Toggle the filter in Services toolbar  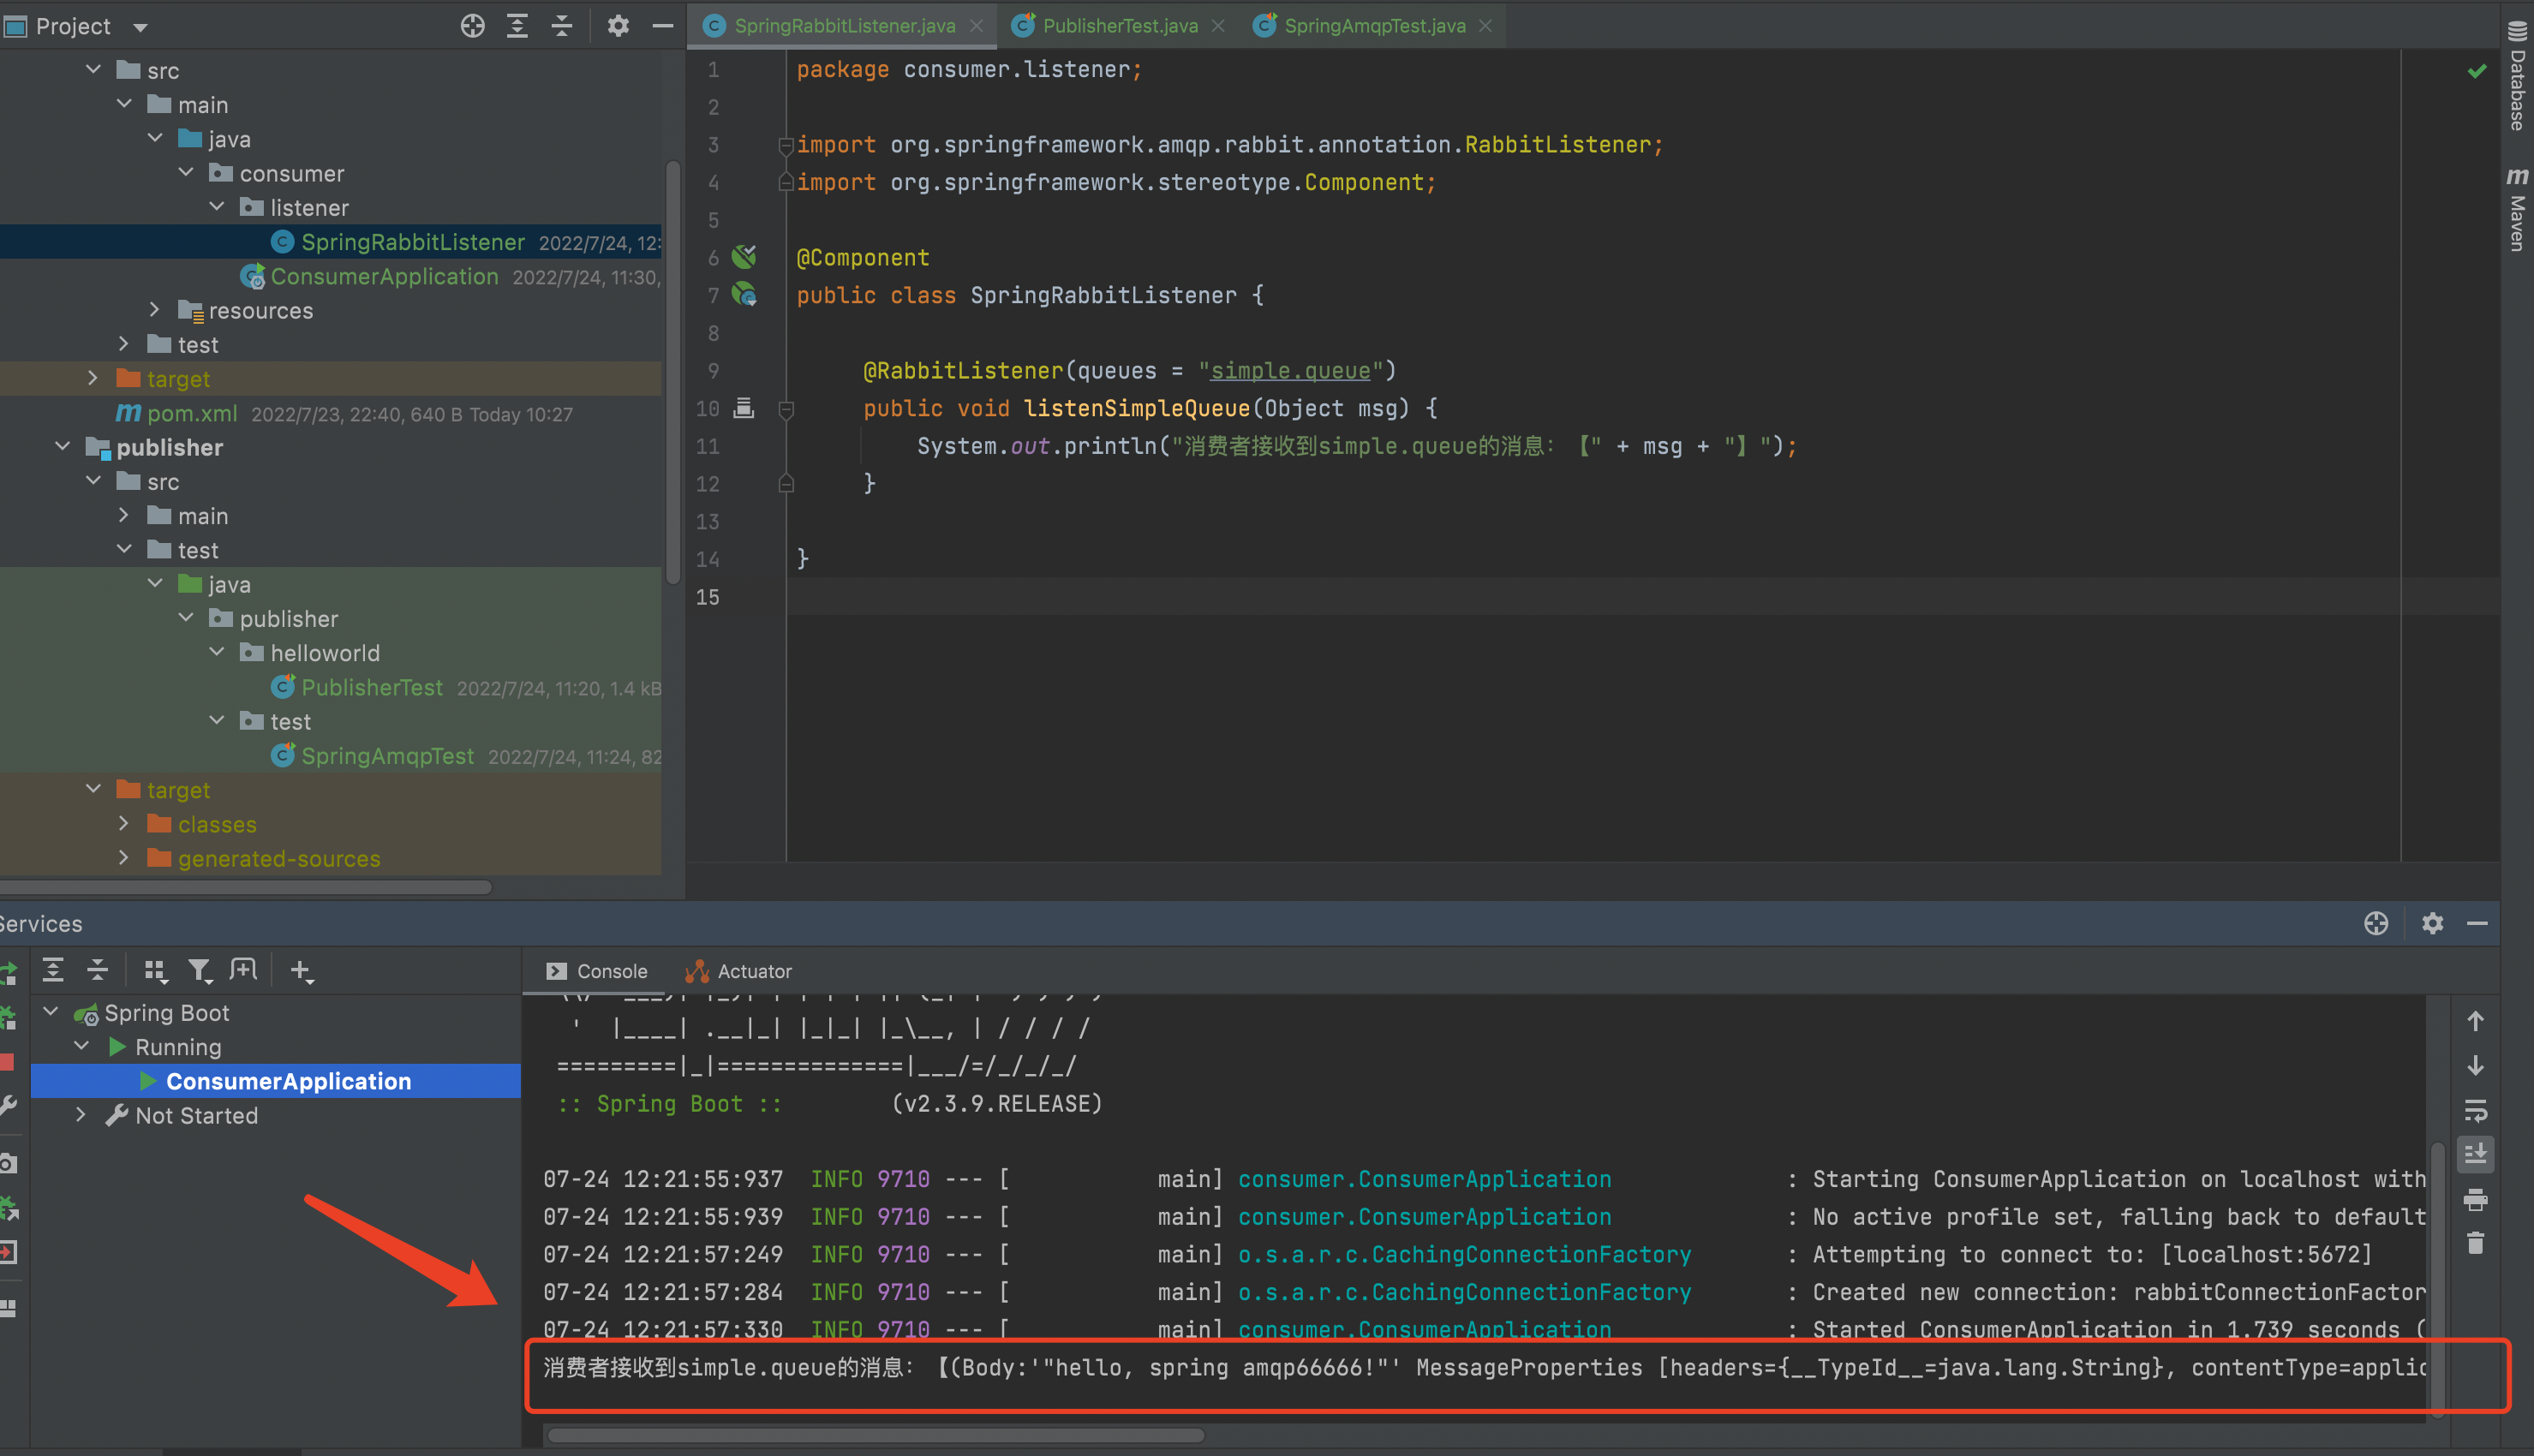[200, 970]
